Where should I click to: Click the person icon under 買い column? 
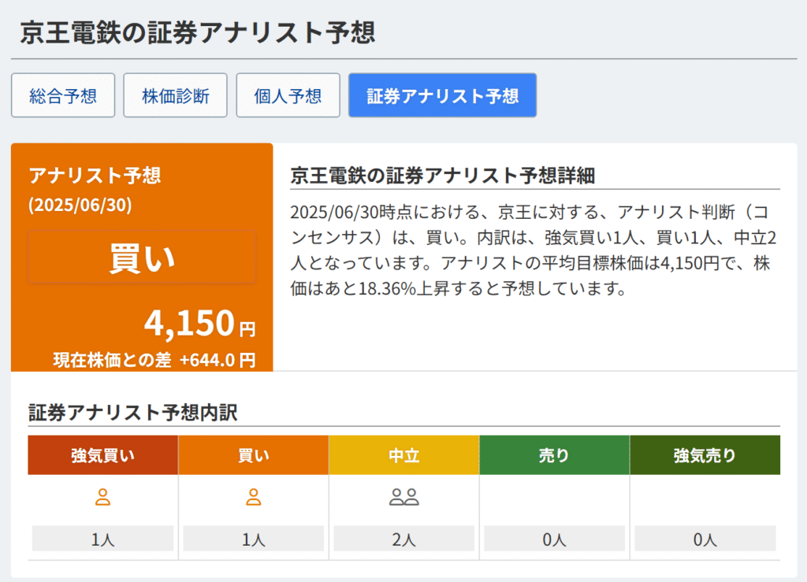[253, 497]
